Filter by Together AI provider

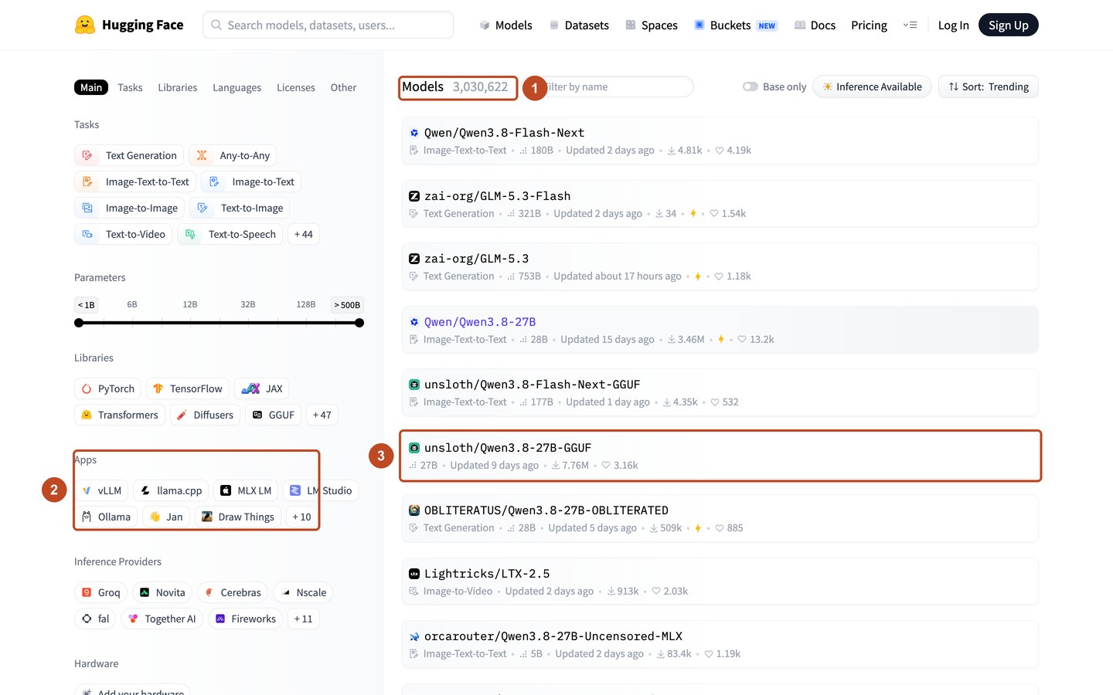[x=162, y=619]
